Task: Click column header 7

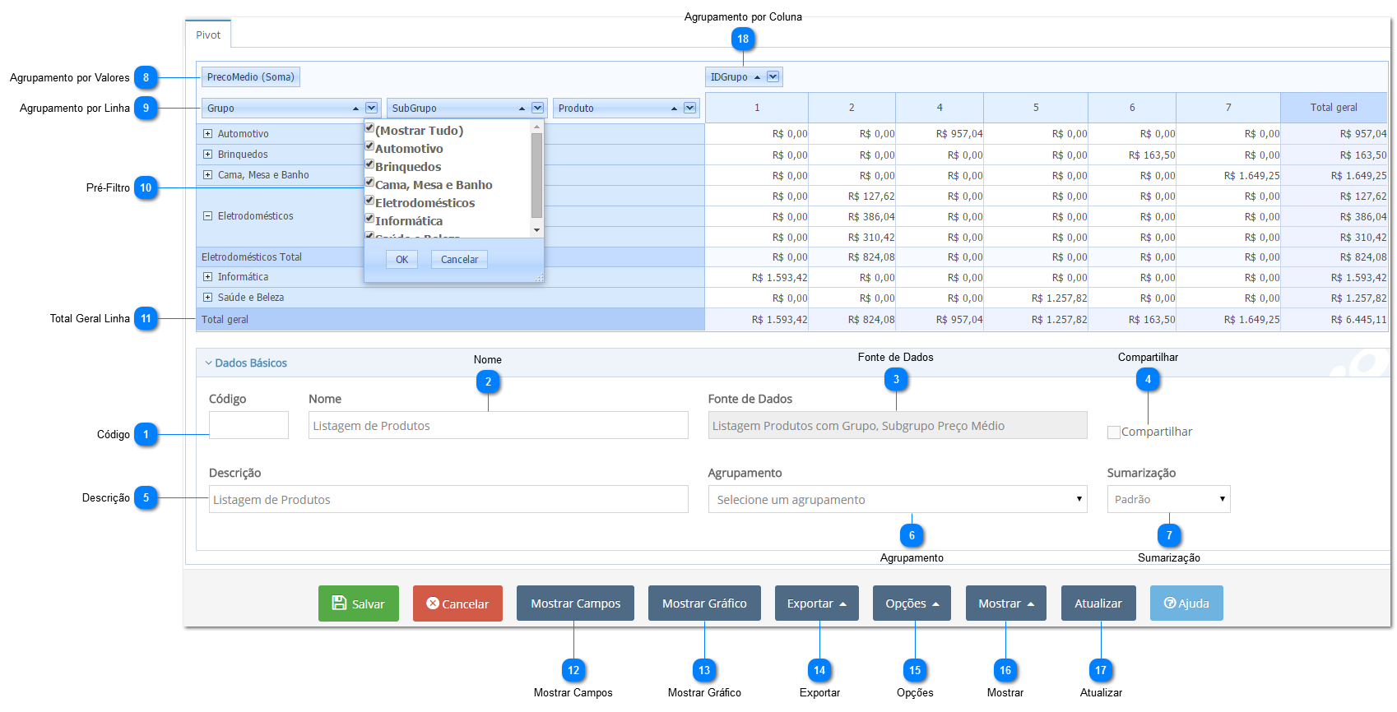Action: coord(1228,108)
